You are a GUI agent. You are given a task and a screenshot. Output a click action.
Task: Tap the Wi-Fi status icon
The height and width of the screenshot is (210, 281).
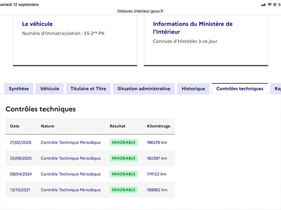270,5
